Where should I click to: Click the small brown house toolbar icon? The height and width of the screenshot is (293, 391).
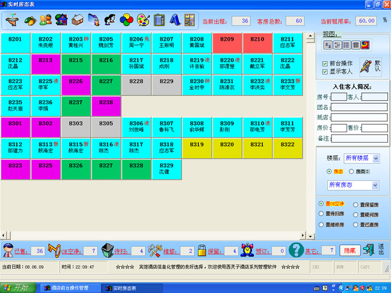[77, 20]
